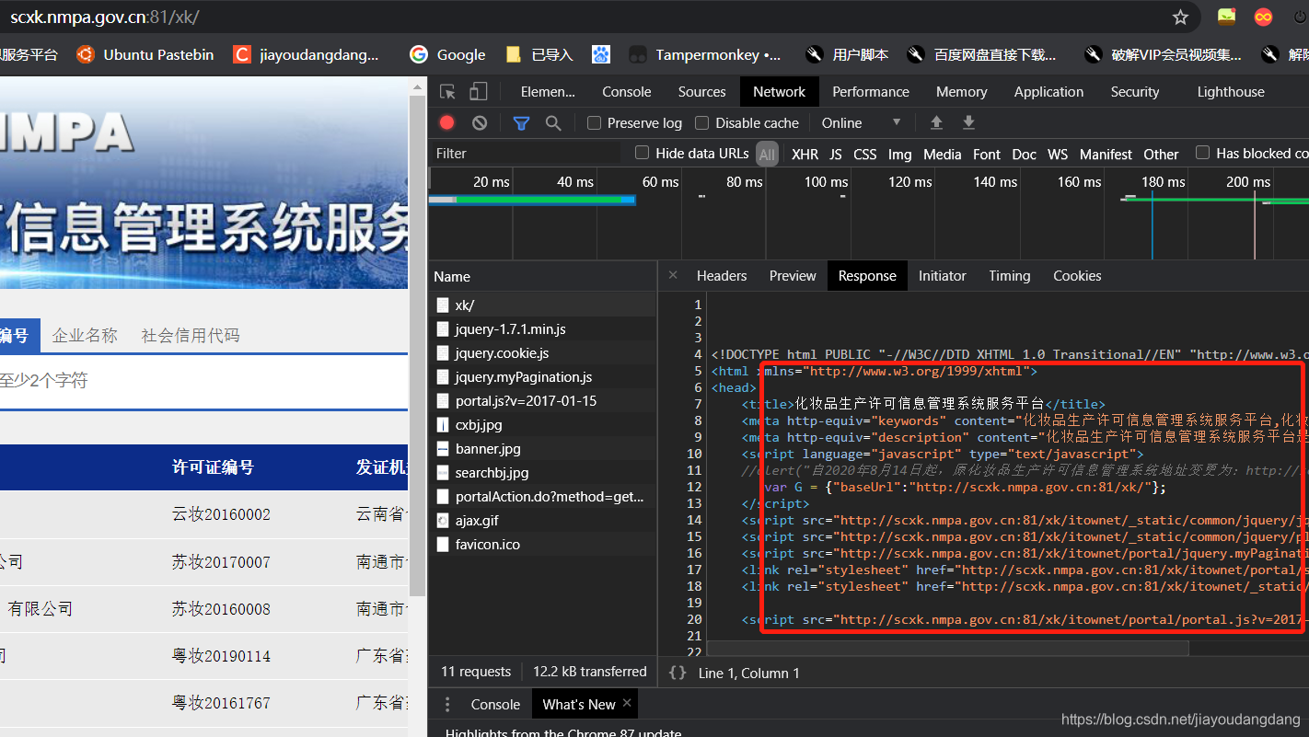Viewport: 1309px width, 737px height.
Task: Filter requests by WS
Action: 1058,155
